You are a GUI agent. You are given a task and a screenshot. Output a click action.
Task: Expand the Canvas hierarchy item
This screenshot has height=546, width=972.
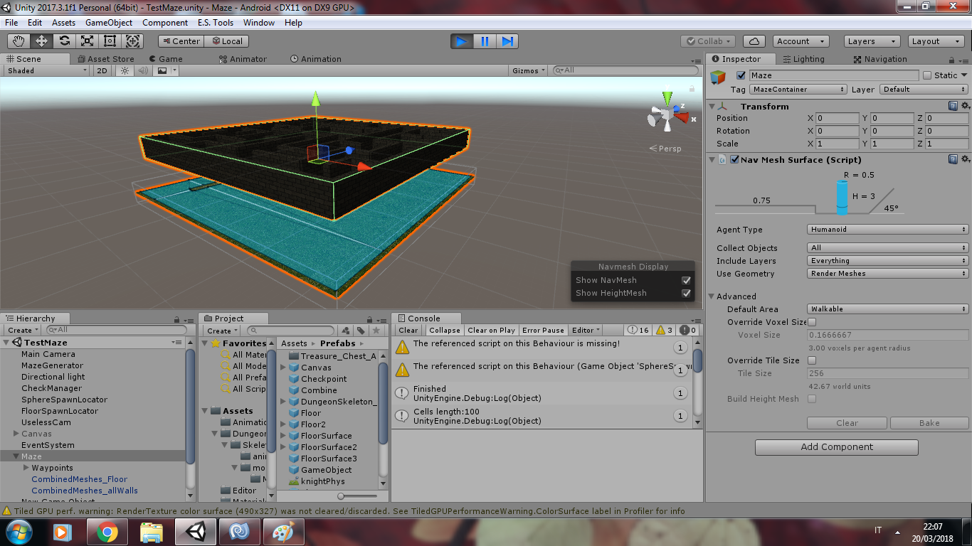click(x=16, y=434)
